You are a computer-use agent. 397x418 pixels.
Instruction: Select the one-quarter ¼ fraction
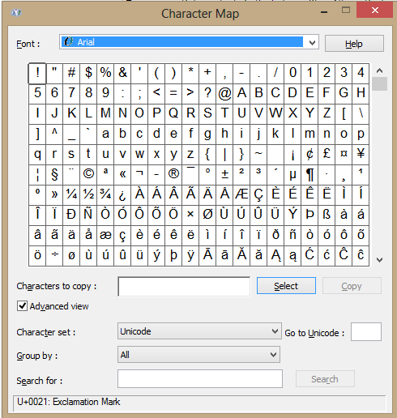click(71, 194)
